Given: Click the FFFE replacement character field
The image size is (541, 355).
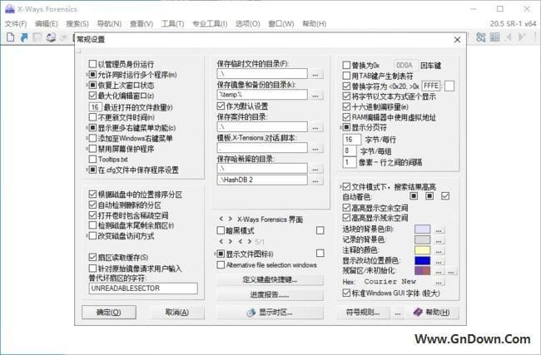Looking at the screenshot, I should 431,86.
